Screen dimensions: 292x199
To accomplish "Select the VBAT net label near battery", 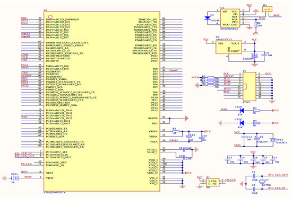I will [x=28, y=177].
